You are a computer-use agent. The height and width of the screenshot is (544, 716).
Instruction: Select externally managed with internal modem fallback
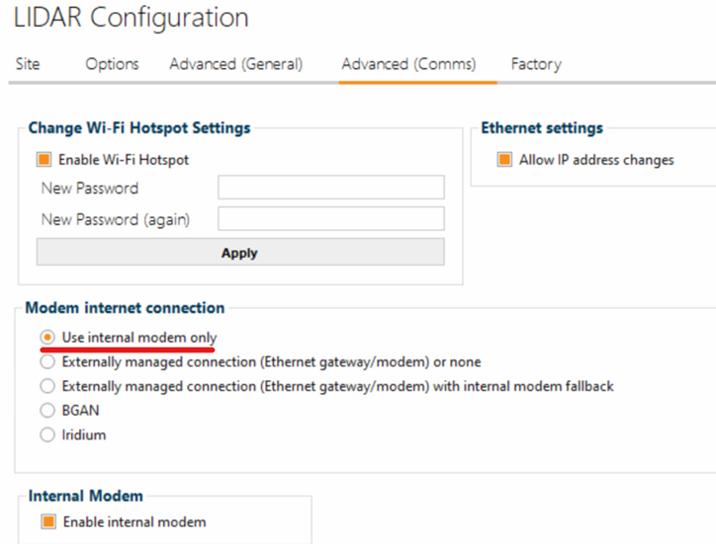coord(47,386)
